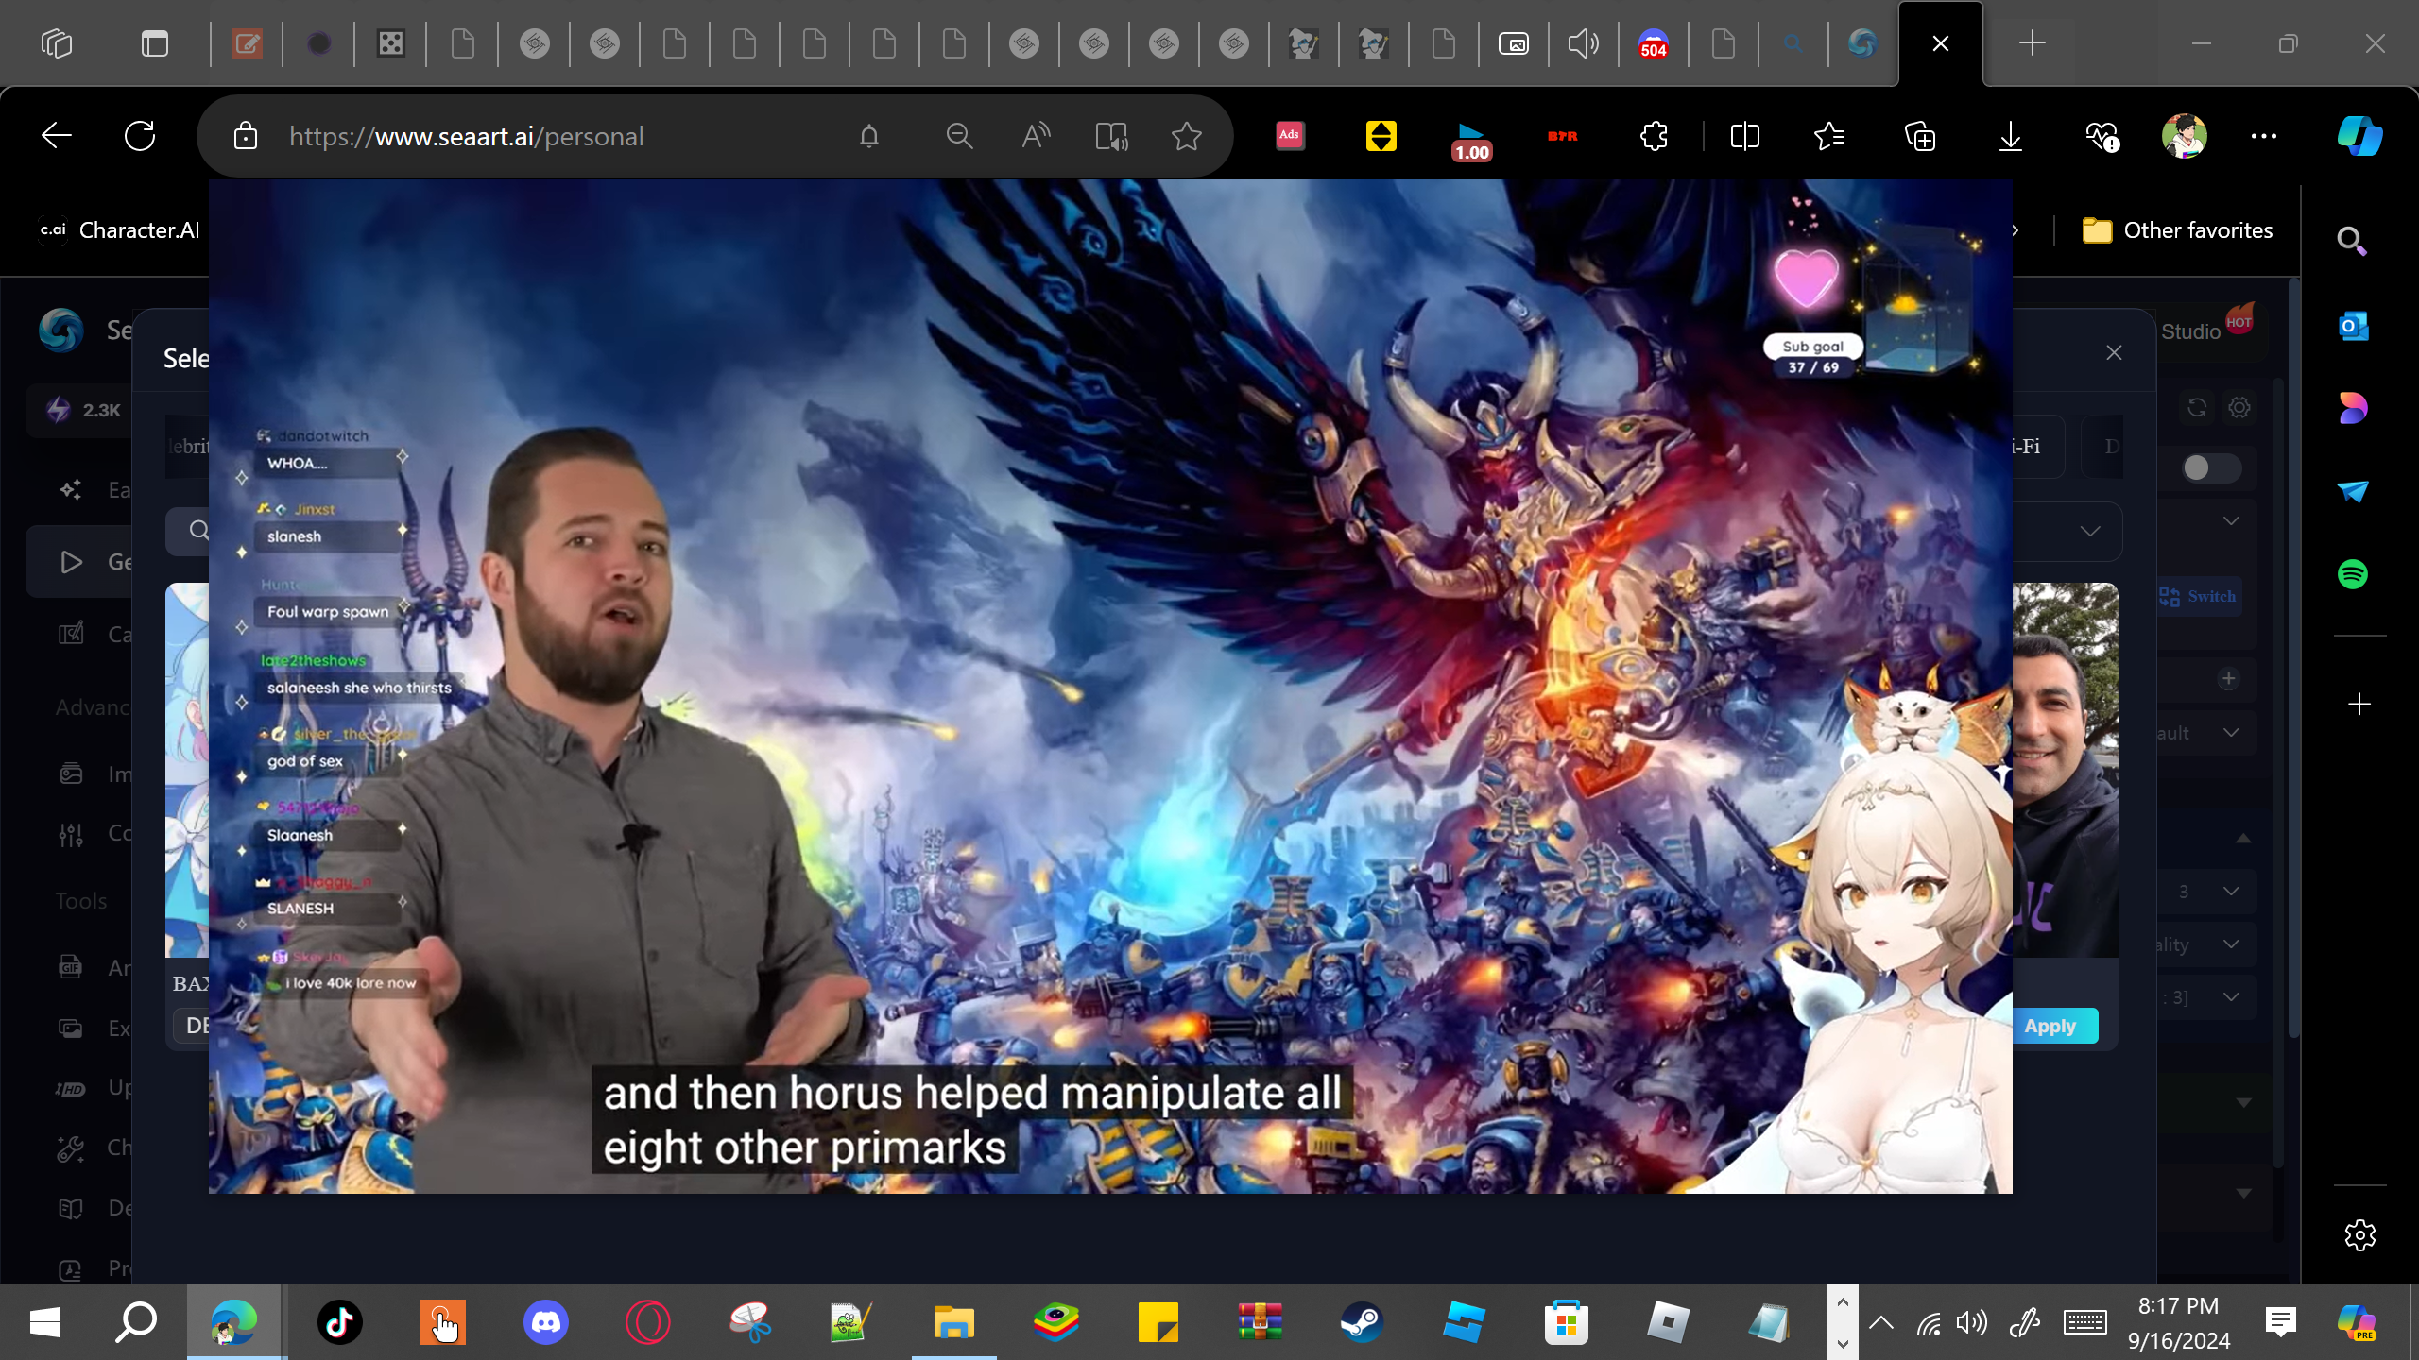Open Copilot icon at top right
2419x1360 pixels.
[2359, 136]
